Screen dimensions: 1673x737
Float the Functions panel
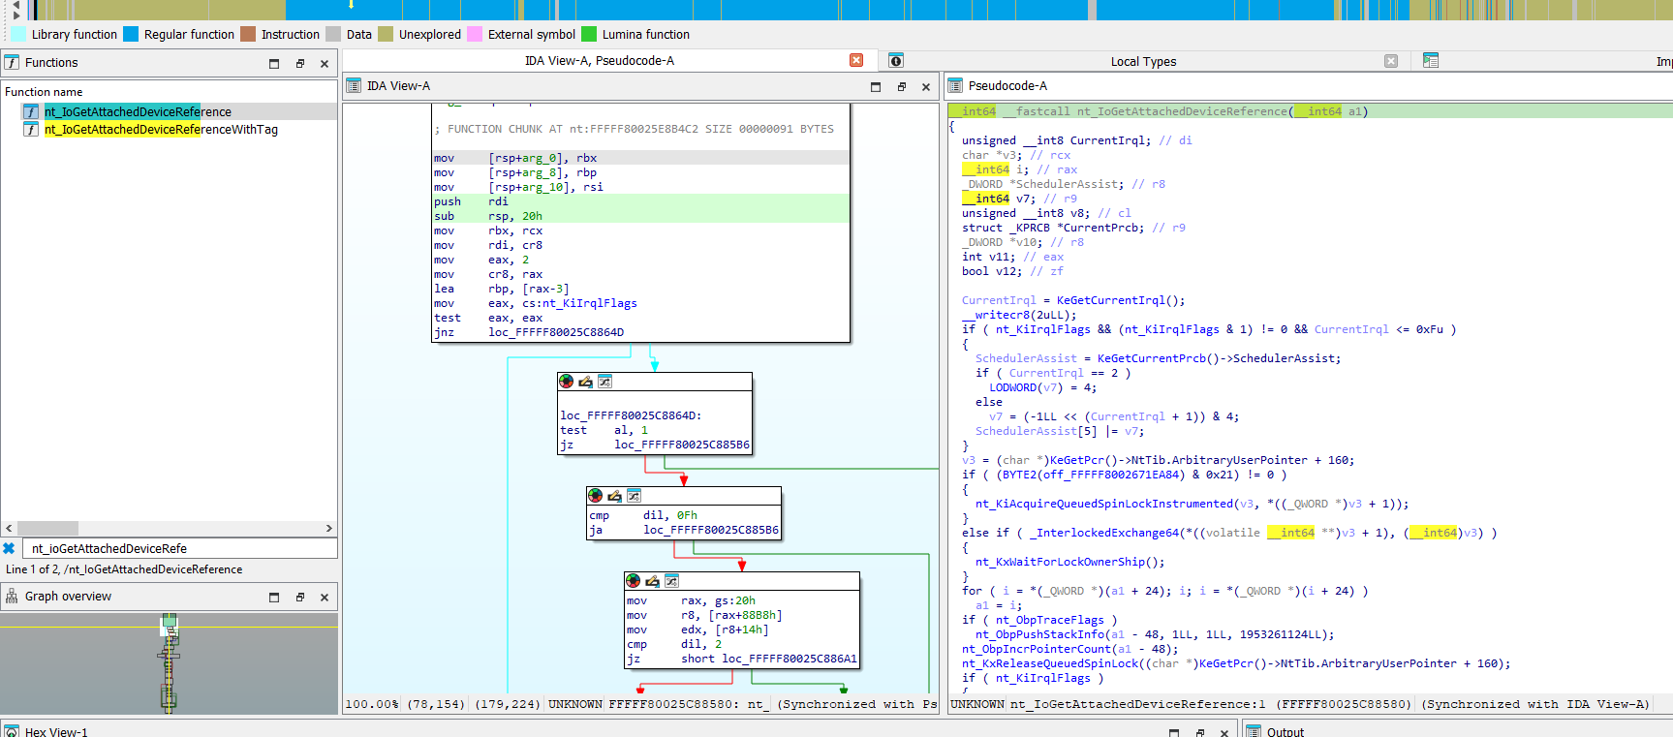click(299, 63)
